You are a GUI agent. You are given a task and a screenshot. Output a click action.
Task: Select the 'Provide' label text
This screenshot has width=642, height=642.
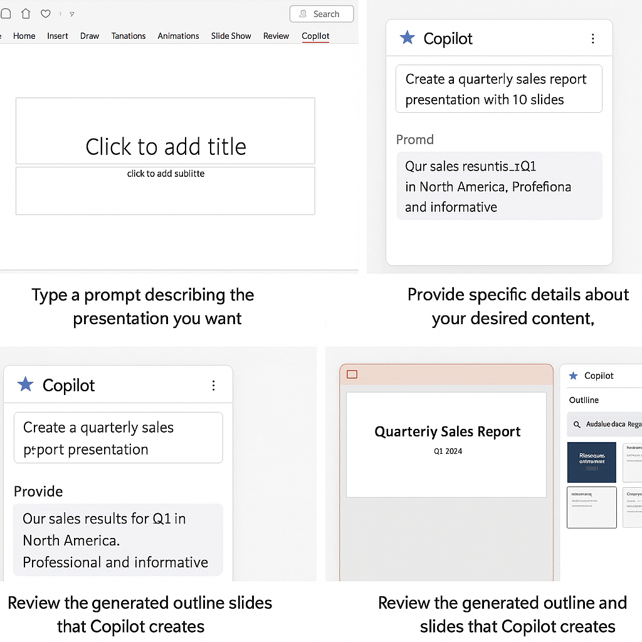[38, 492]
